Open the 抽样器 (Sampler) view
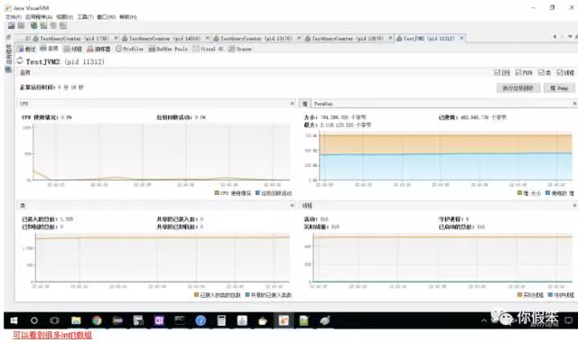Viewport: 578px width, 343px height. 98,49
